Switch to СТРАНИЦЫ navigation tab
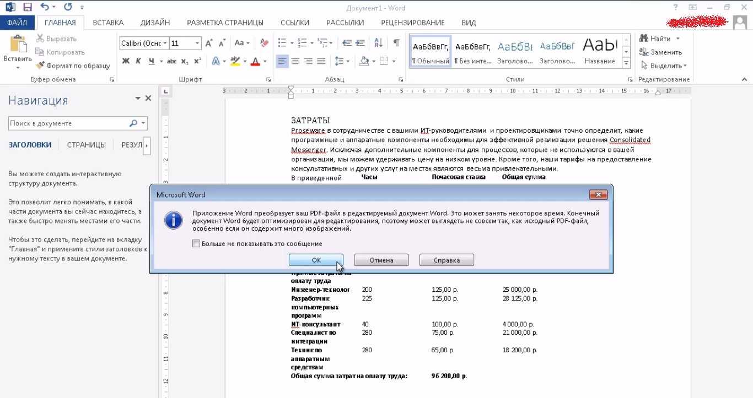The height and width of the screenshot is (398, 753). click(87, 145)
